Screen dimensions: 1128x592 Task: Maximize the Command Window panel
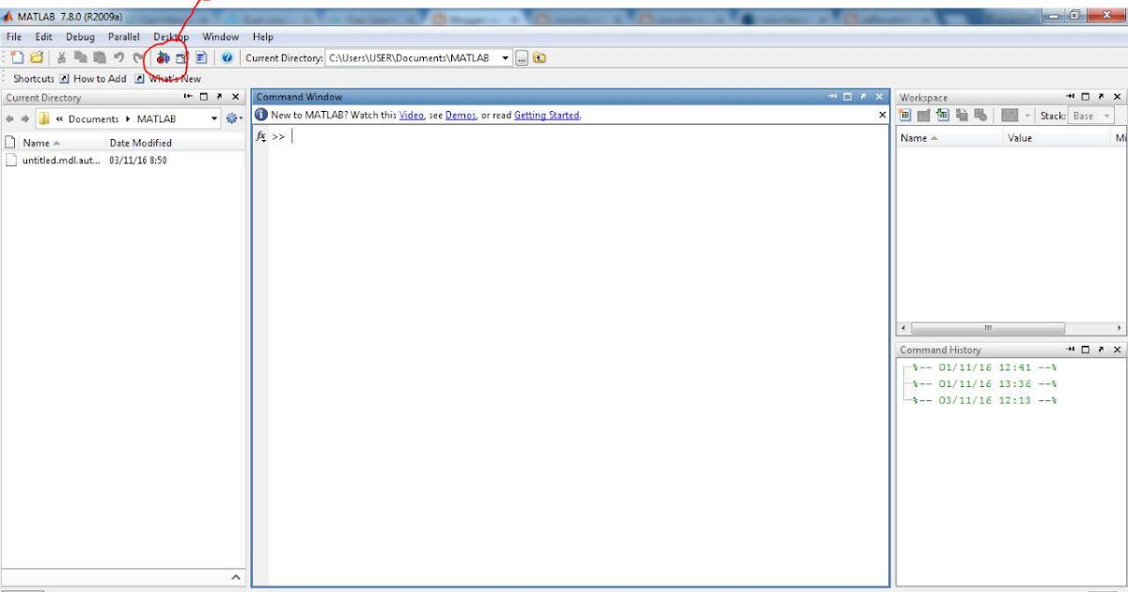(847, 97)
